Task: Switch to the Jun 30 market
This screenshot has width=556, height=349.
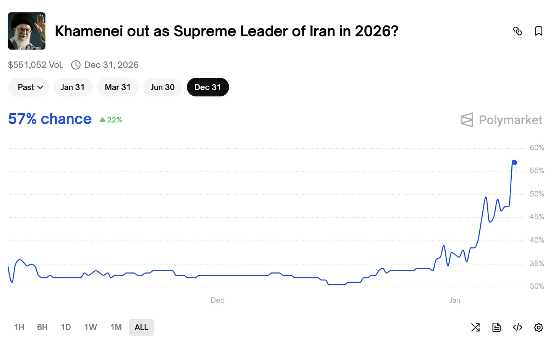Action: tap(163, 87)
